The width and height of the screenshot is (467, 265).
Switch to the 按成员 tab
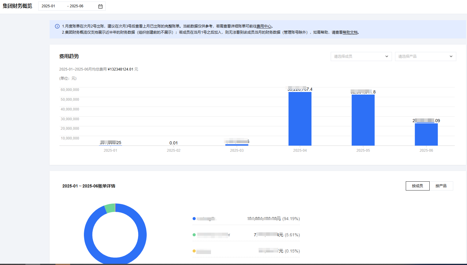(417, 186)
